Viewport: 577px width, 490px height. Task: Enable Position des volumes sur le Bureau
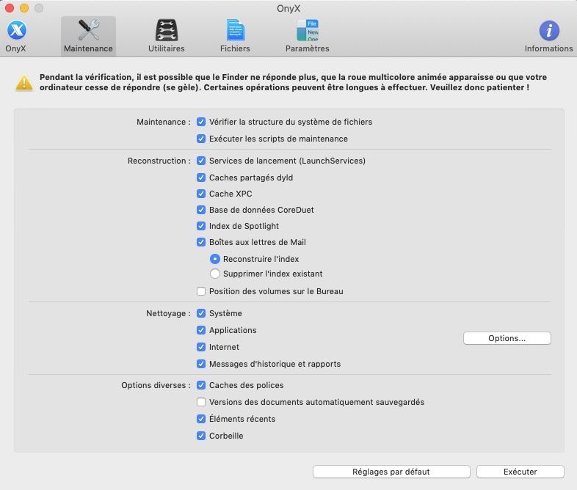click(201, 291)
